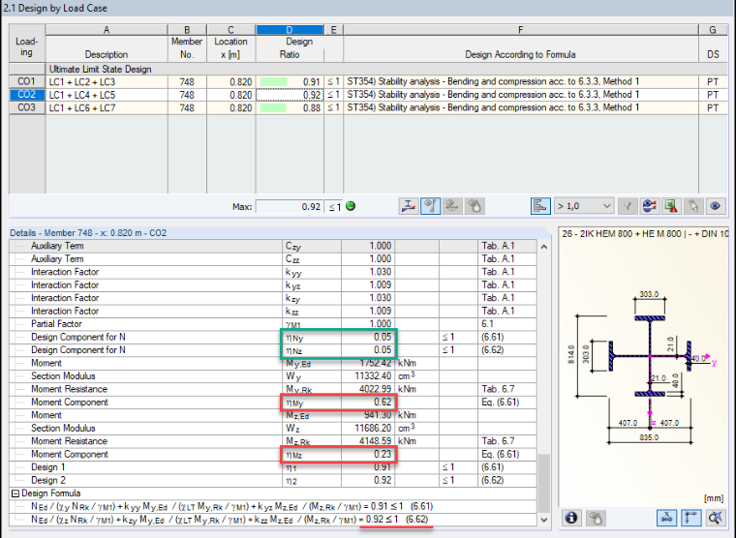736x538 pixels.
Task: Click the filter funnel icon
Action: (x=628, y=206)
